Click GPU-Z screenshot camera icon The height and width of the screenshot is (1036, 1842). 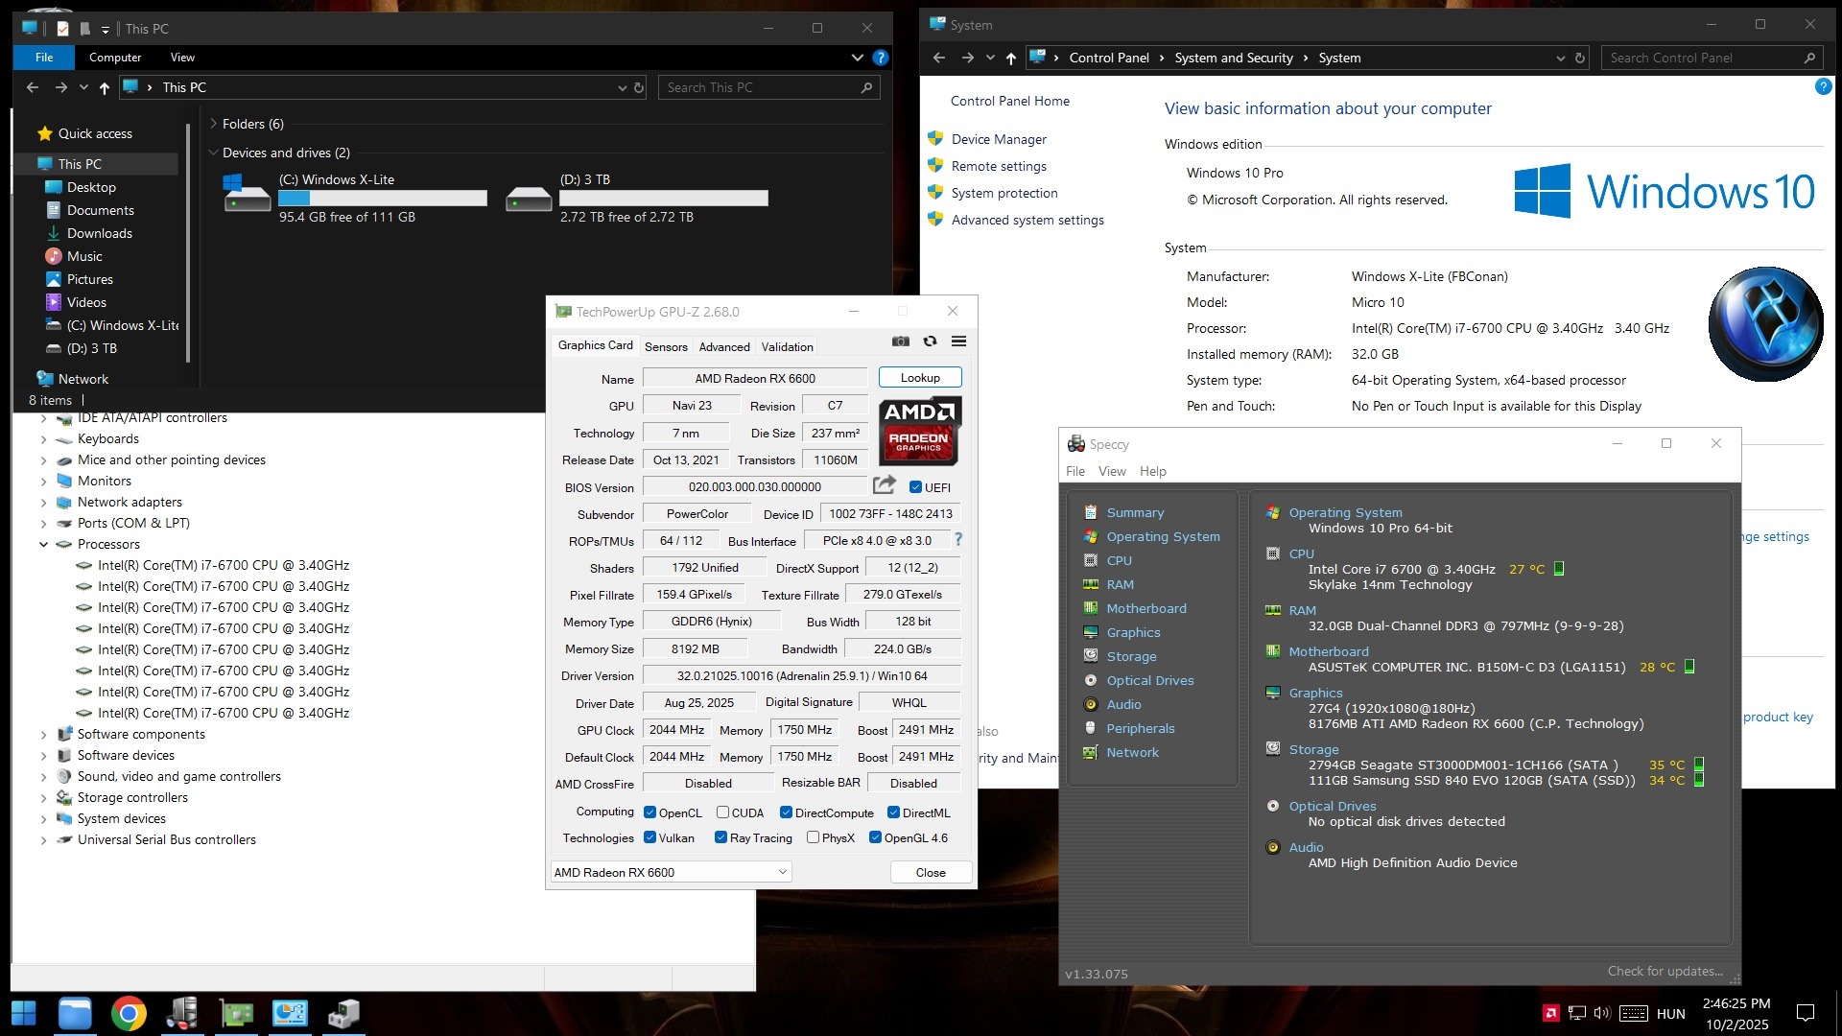coord(900,341)
